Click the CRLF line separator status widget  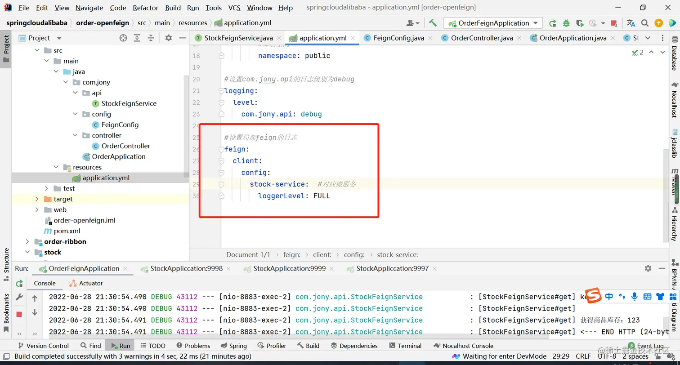583,356
